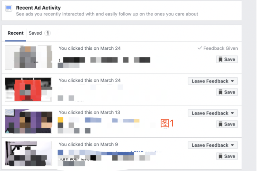Click the Recent Ad Activity heading
The width and height of the screenshot is (257, 171).
(38, 8)
